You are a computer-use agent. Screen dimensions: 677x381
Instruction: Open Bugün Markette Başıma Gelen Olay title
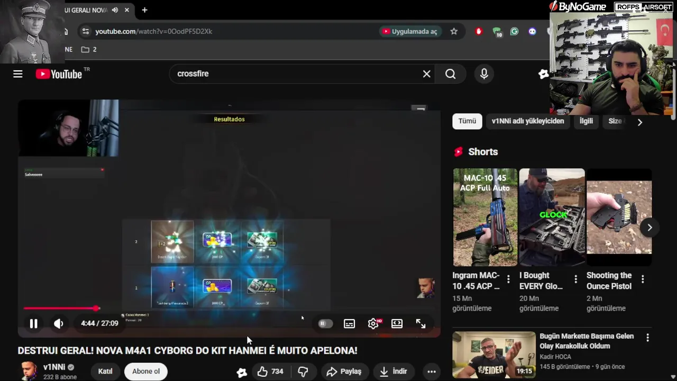tap(587, 341)
